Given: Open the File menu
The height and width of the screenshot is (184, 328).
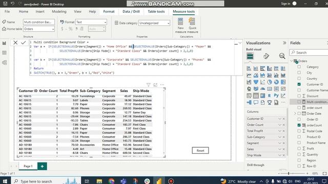Looking at the screenshot, I should (x=7, y=11).
